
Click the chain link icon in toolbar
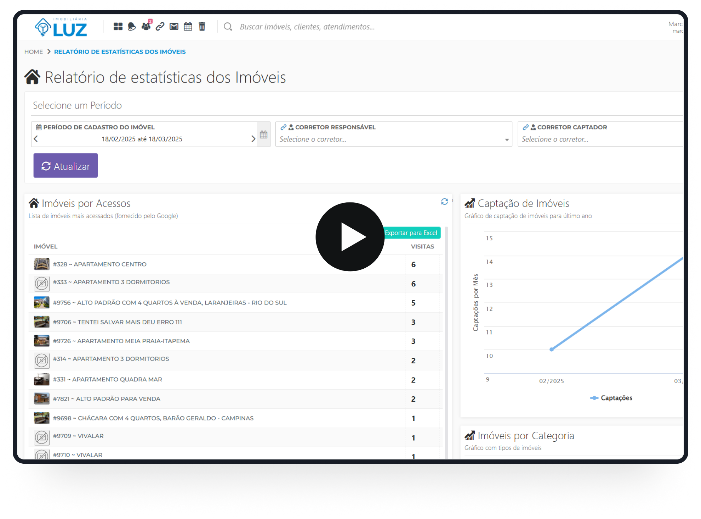[x=160, y=27]
